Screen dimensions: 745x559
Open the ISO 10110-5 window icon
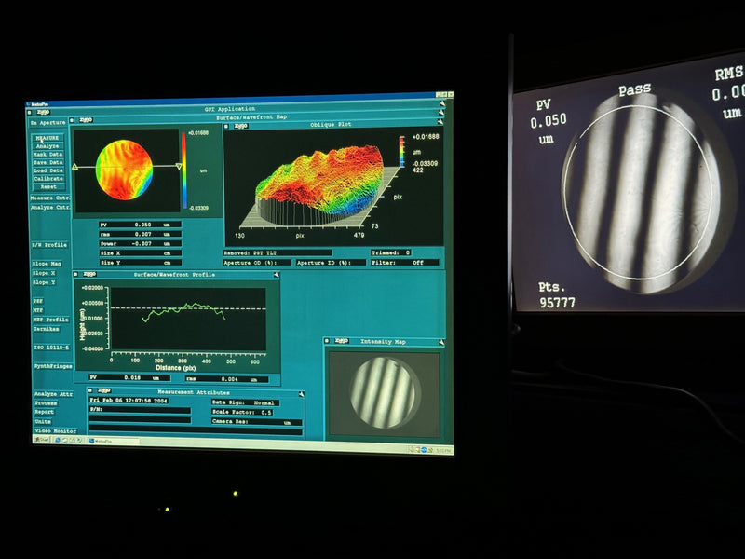point(51,348)
